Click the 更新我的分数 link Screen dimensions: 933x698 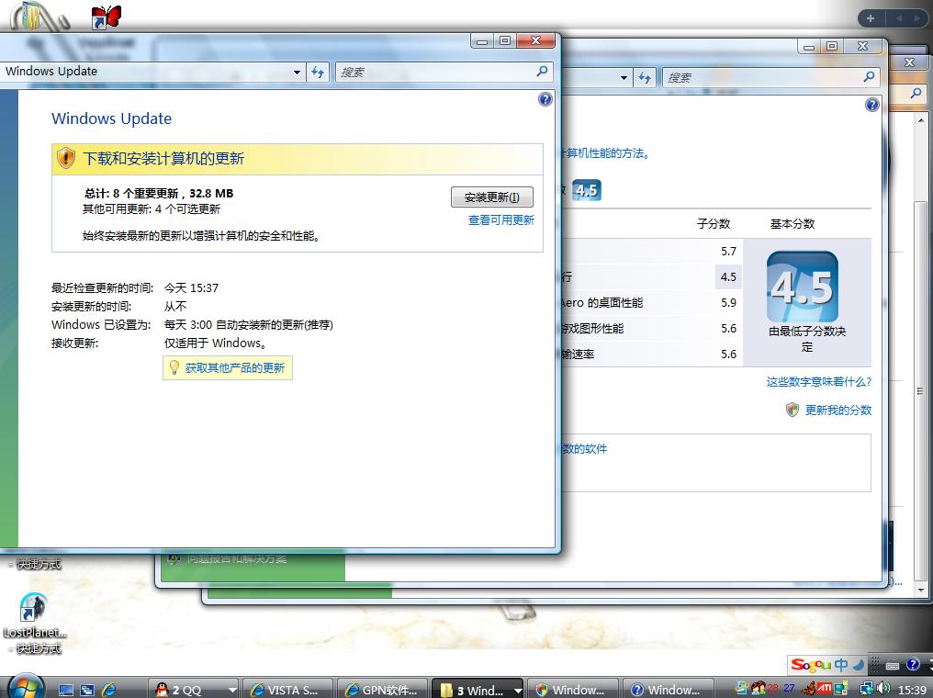click(x=837, y=410)
